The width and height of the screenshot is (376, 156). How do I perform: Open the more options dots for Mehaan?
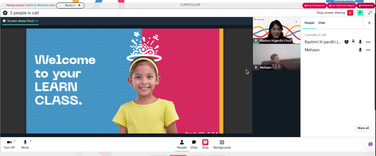click(x=368, y=50)
